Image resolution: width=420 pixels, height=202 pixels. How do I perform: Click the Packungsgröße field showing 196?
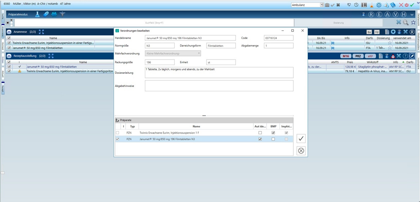(x=160, y=62)
